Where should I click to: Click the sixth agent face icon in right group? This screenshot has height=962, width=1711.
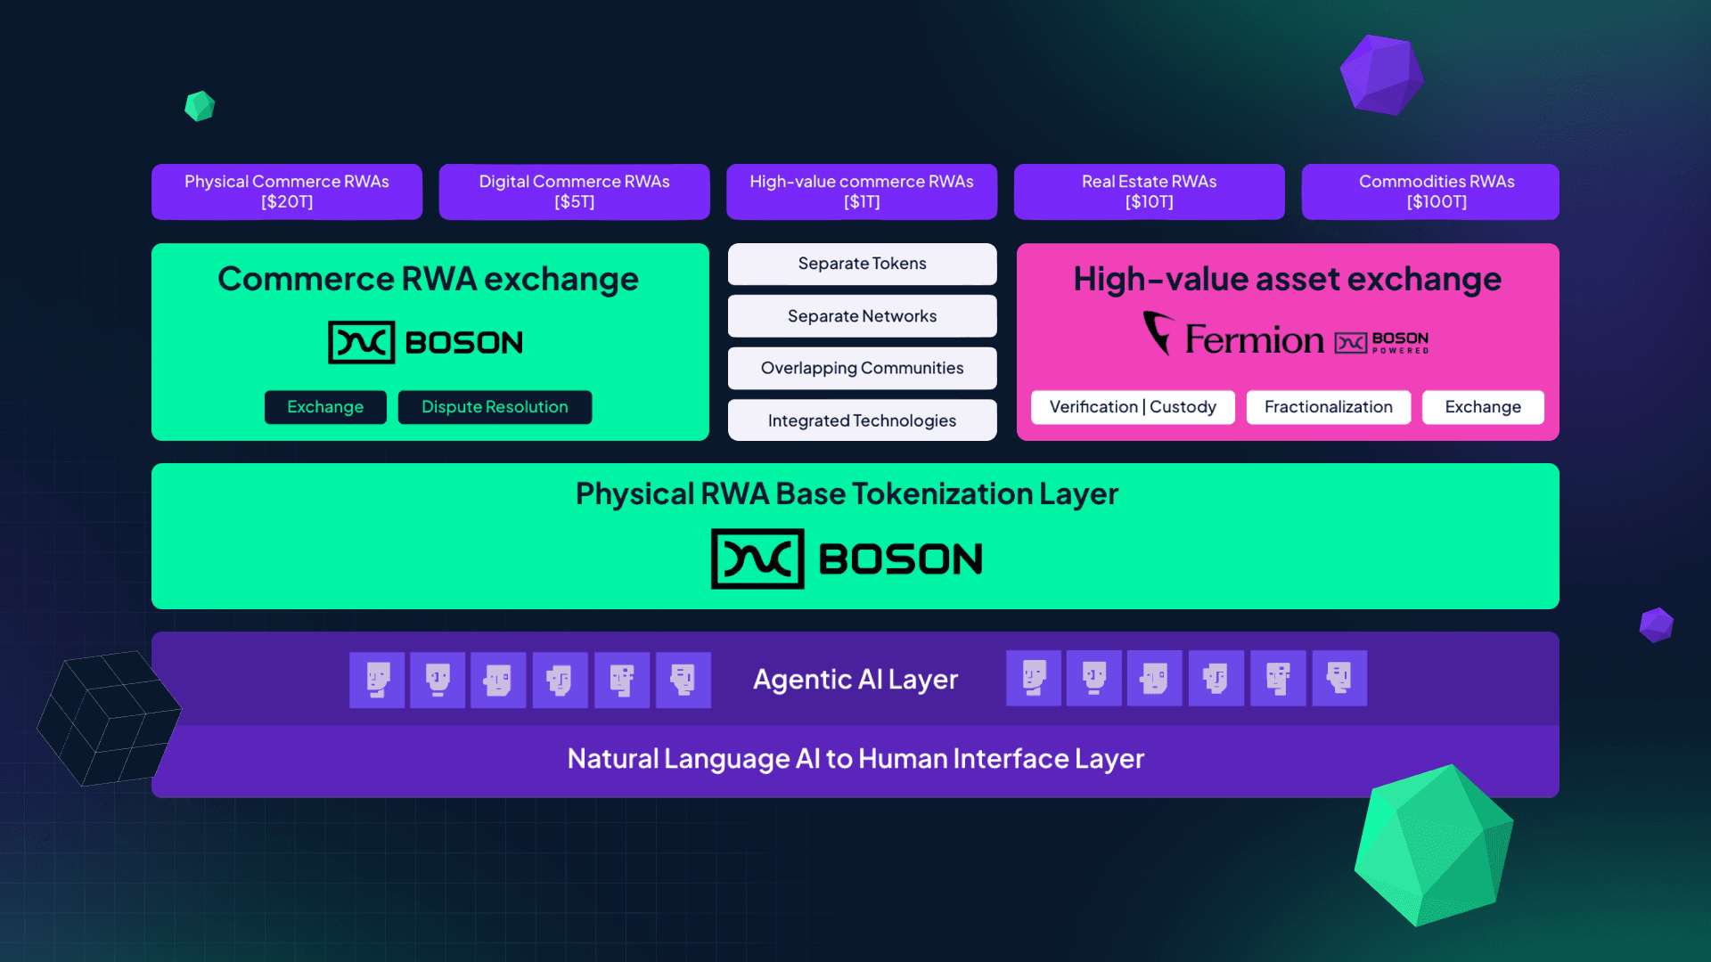pyautogui.click(x=1339, y=678)
